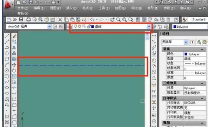The width and height of the screenshot is (208, 127).
Task: Open the 格式 menu
Action: (x=88, y=8)
